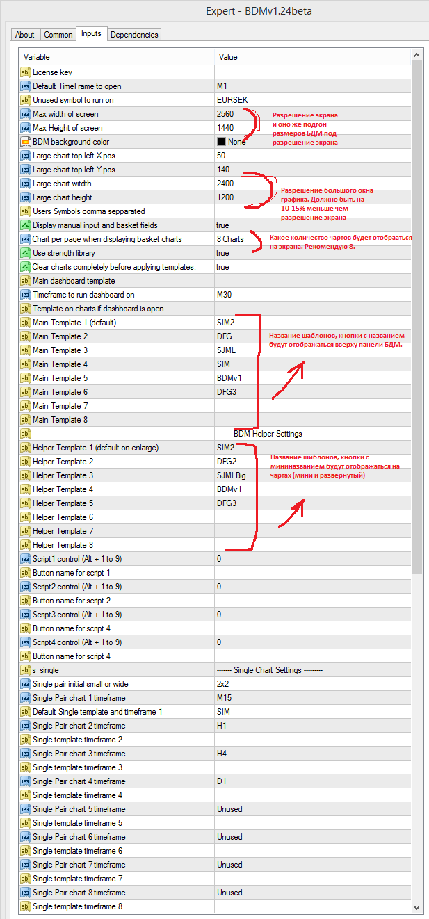Click the number icon beside Max width of screen
429x919 pixels.
coord(25,114)
